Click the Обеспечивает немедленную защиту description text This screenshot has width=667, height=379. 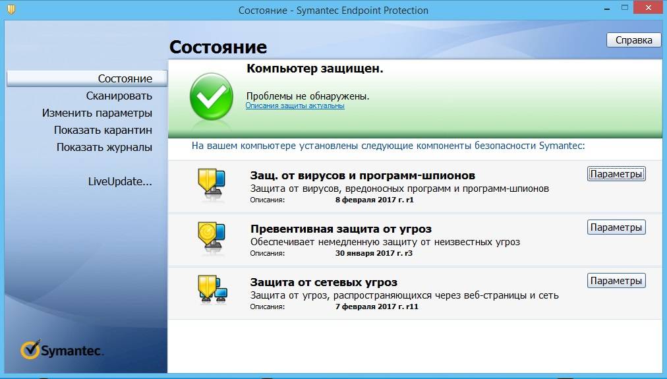[x=385, y=242]
